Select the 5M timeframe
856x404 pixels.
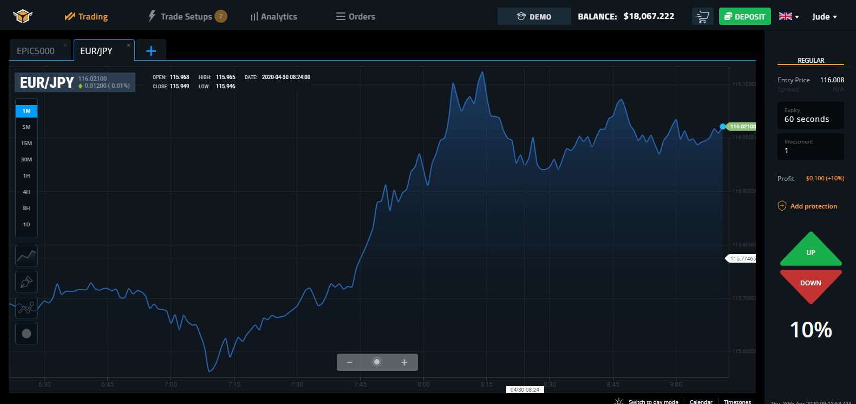pyautogui.click(x=27, y=127)
